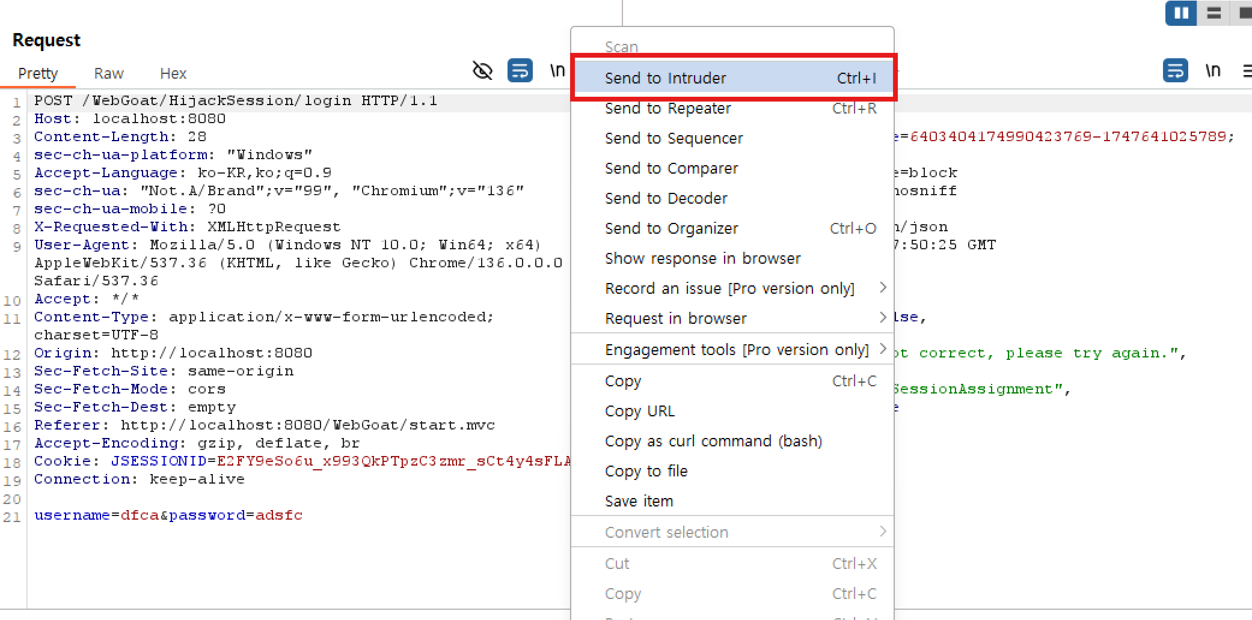
Task: Select the combined tabs layout icon
Action: (1244, 13)
